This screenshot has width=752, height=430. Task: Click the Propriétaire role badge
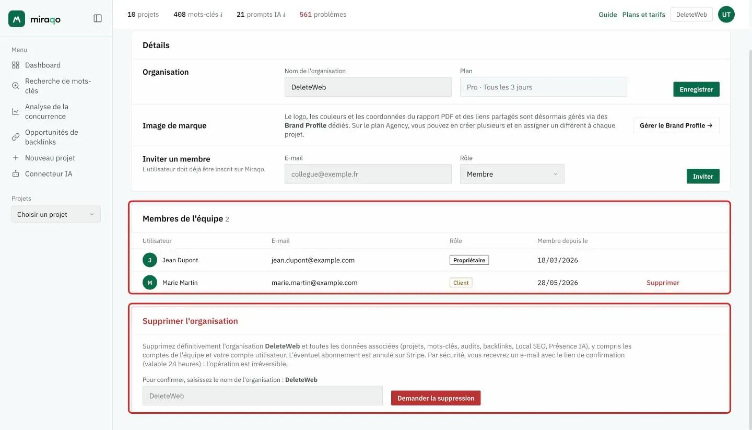469,260
